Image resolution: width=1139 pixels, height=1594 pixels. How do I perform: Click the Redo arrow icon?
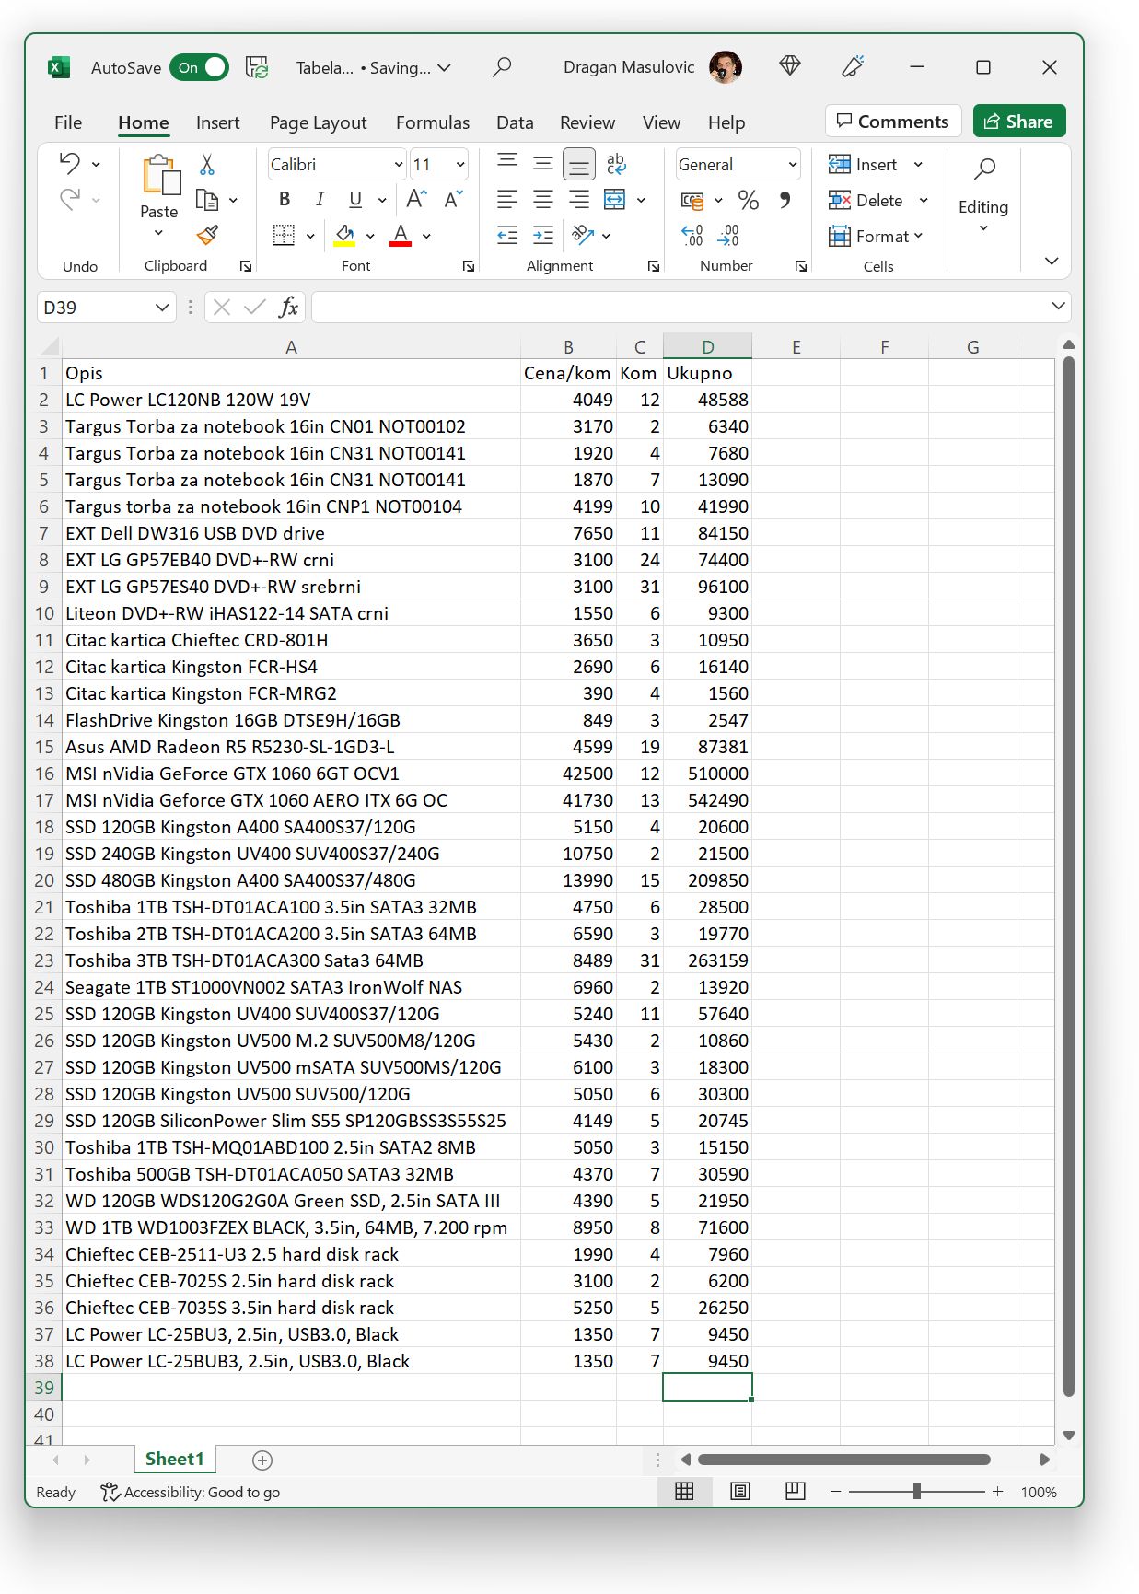click(x=70, y=199)
